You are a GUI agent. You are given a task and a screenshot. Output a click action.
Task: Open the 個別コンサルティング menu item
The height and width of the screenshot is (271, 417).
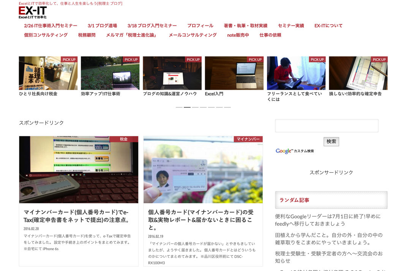(46, 35)
